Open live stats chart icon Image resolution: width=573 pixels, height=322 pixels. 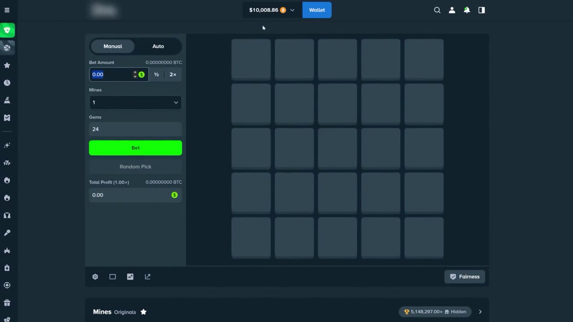point(130,277)
